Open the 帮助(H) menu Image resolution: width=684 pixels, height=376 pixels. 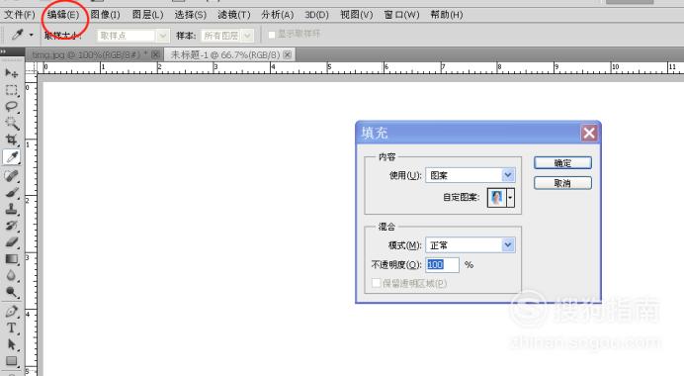447,15
